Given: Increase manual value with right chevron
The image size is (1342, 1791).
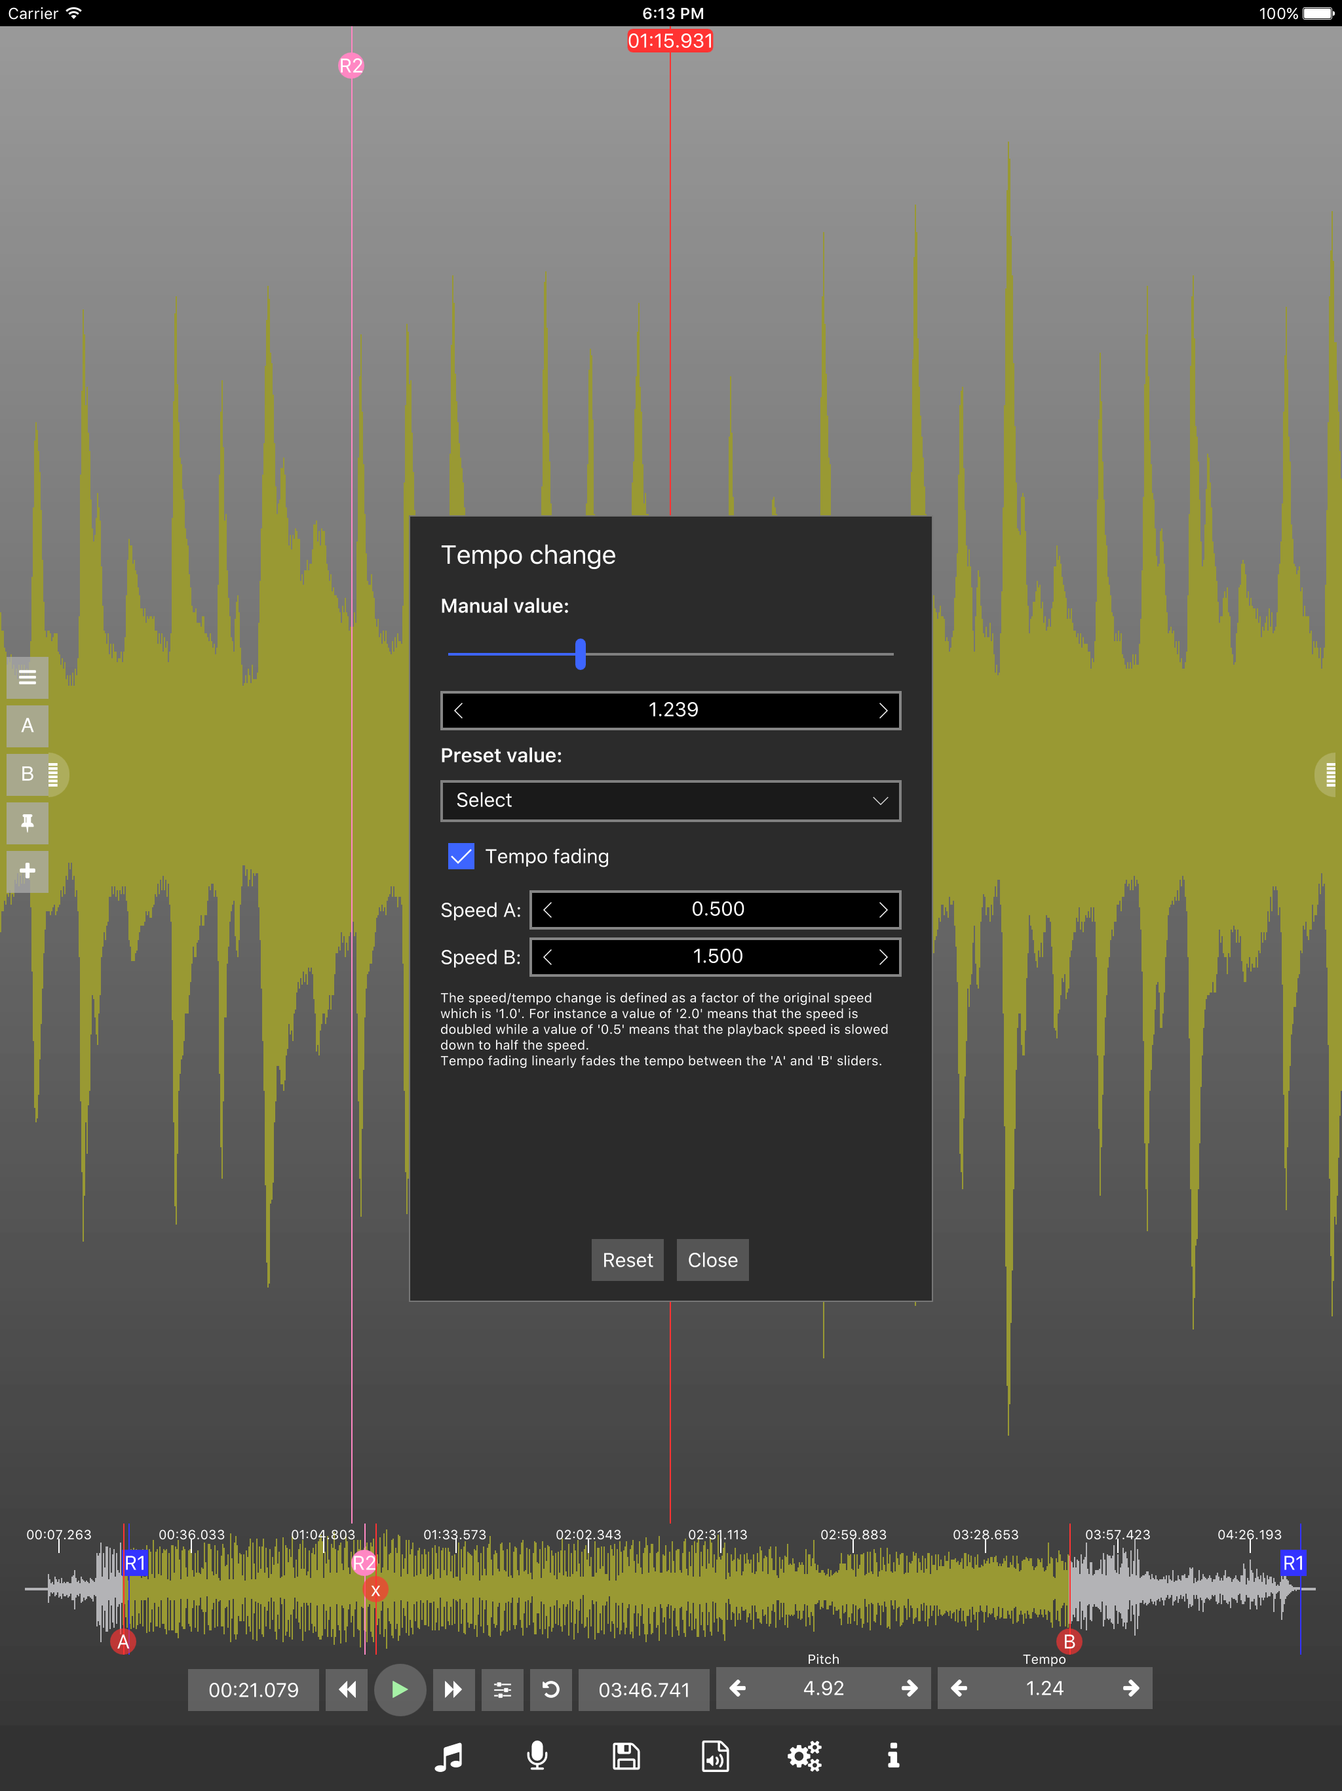Looking at the screenshot, I should coord(883,710).
